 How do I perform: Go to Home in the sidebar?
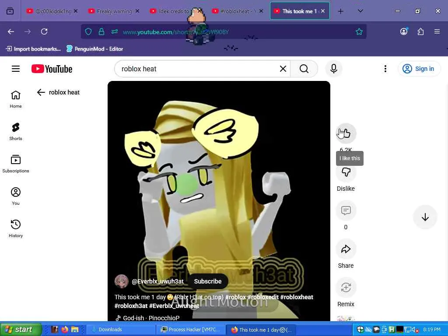coord(16,99)
